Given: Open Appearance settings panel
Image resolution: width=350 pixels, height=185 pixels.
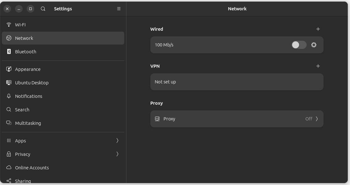Looking at the screenshot, I should (x=63, y=69).
